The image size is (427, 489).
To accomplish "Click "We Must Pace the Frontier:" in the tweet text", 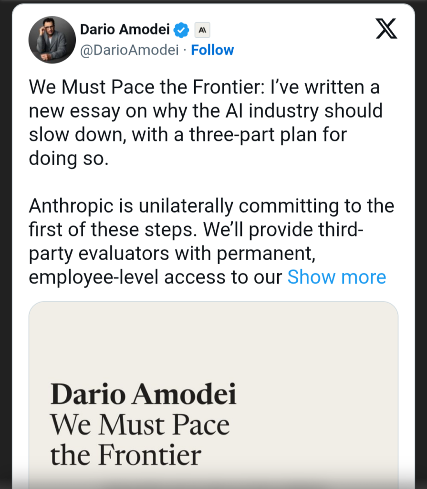I will [x=147, y=87].
